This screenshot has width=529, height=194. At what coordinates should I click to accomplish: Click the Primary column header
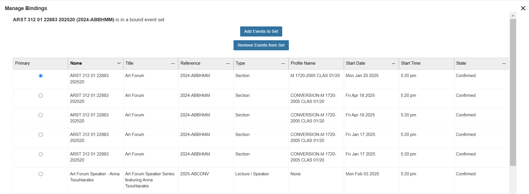(x=22, y=63)
